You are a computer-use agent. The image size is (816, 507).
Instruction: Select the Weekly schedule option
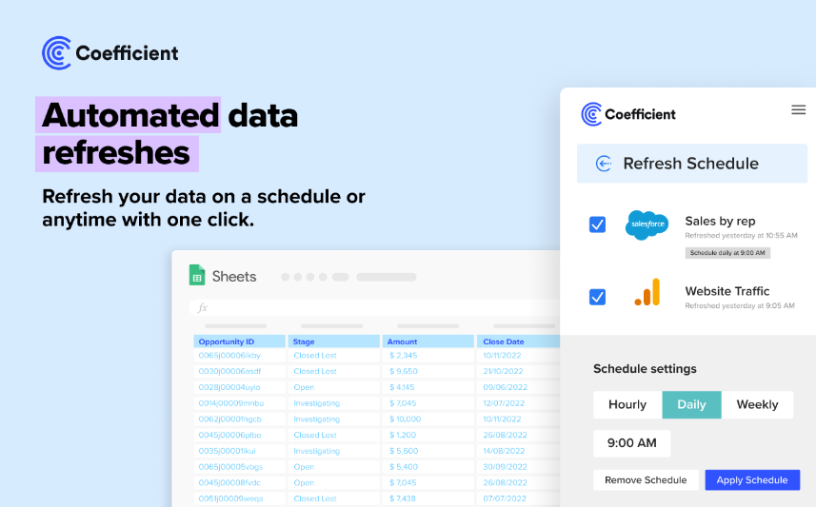pos(757,404)
